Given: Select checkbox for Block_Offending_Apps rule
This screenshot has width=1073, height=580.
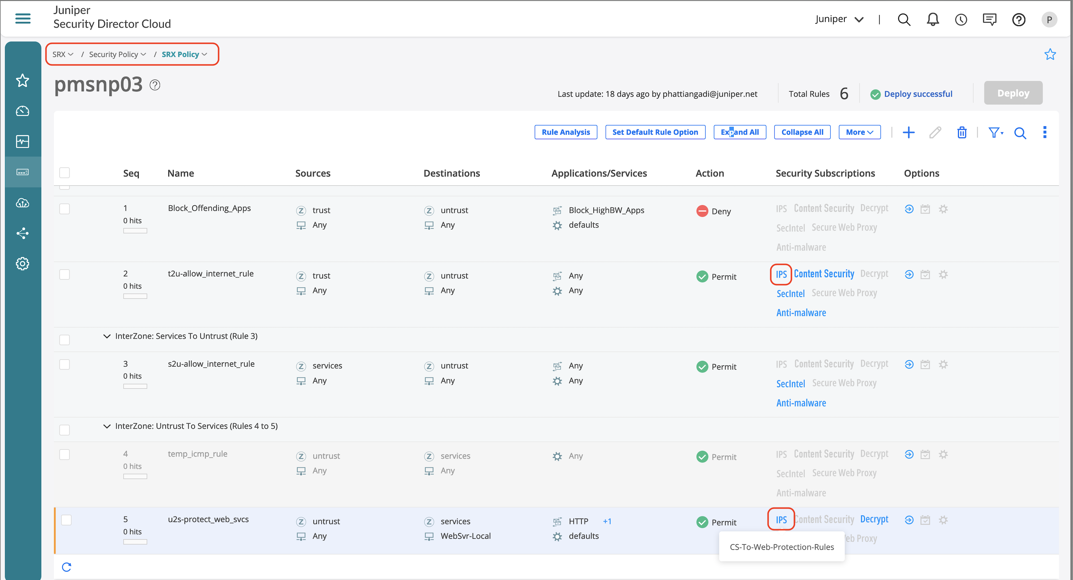Looking at the screenshot, I should pos(65,208).
